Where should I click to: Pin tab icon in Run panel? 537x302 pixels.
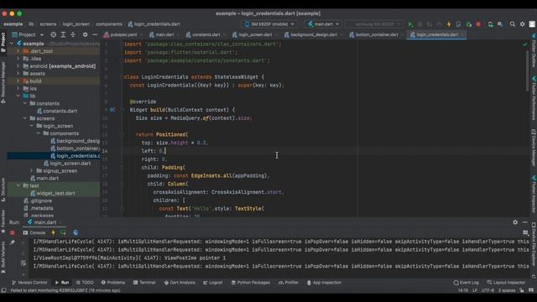click(x=13, y=242)
